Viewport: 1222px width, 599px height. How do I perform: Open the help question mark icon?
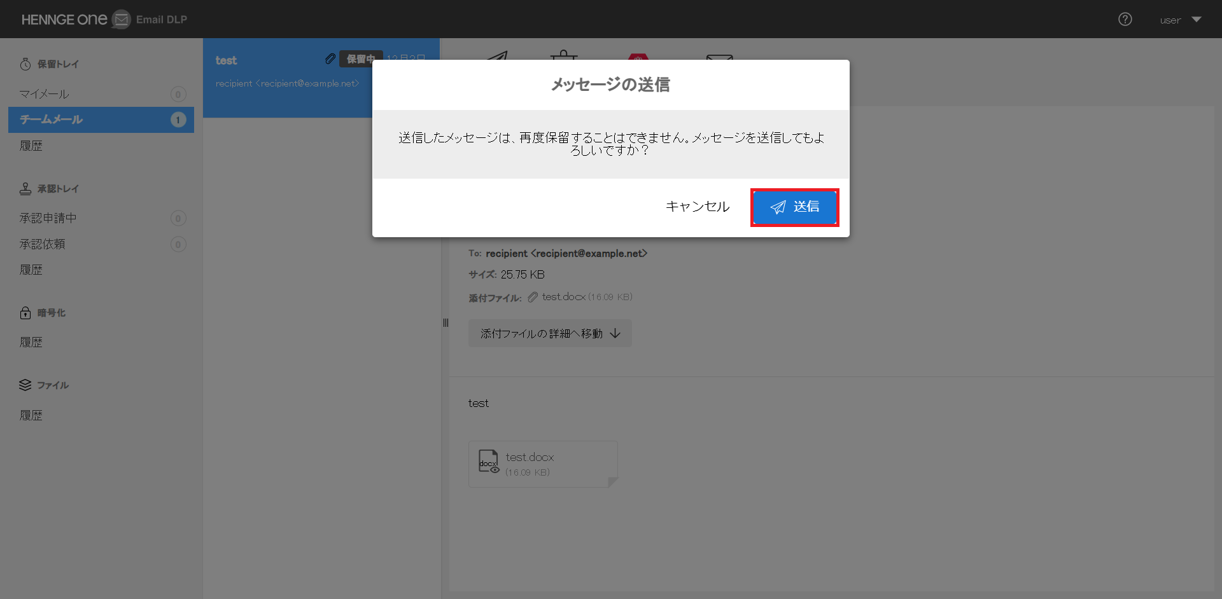point(1125,19)
